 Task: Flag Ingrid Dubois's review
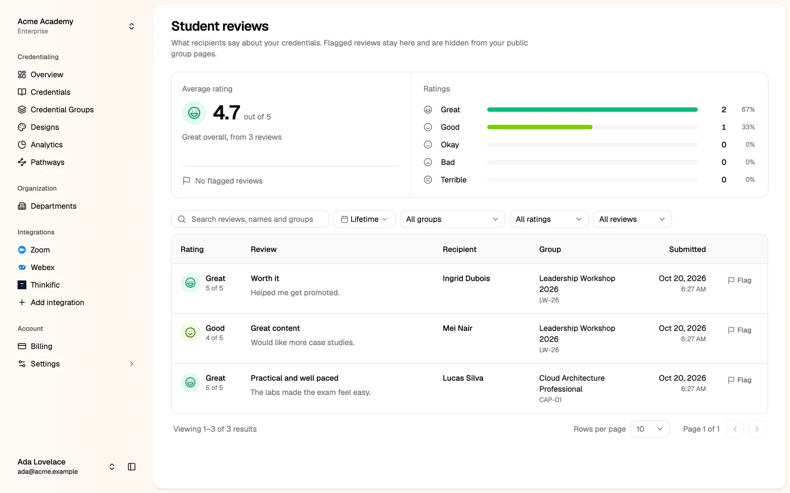tap(740, 281)
